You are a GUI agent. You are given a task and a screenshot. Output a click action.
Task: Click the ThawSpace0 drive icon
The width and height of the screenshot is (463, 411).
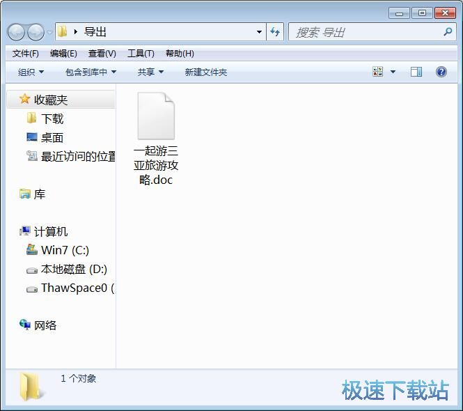click(32, 289)
